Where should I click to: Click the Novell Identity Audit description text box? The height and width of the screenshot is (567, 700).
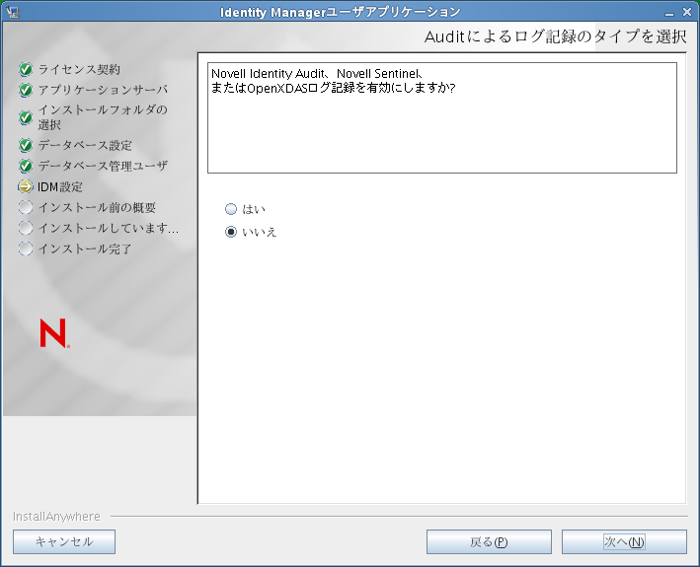click(442, 117)
